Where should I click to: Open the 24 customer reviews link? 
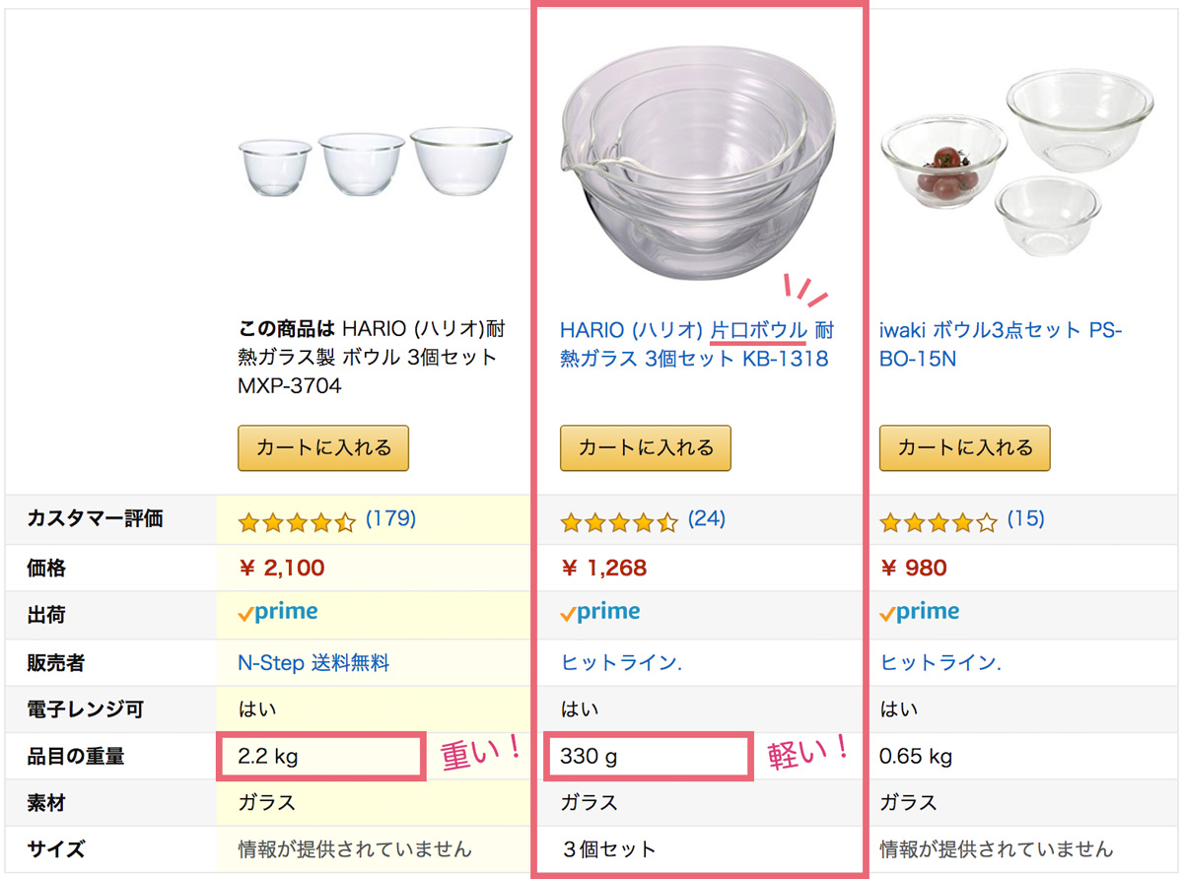click(x=706, y=518)
